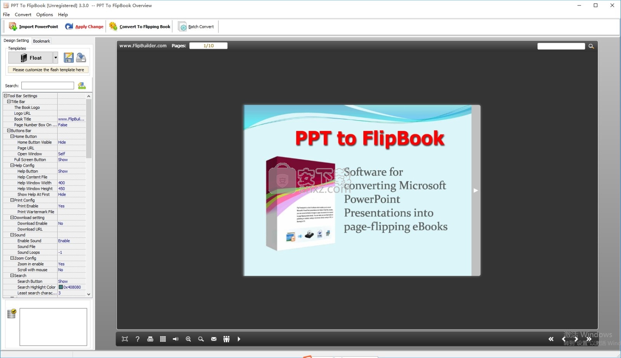Viewport: 621px width, 358px height.
Task: Click the PPT to FlipBook cover page
Action: coord(357,190)
